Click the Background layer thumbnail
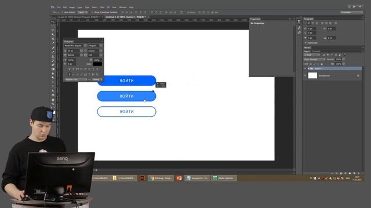Image resolution: width=371 pixels, height=208 pixels. point(312,76)
